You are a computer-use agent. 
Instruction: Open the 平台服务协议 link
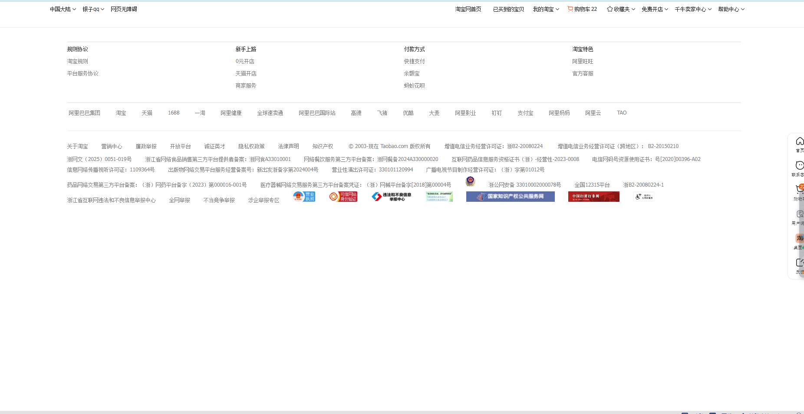coord(82,73)
